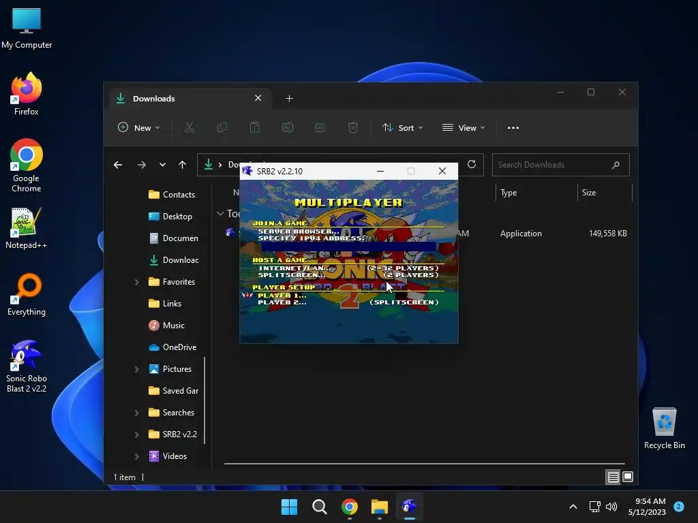Select OneDrive in the navigation pane
The width and height of the screenshot is (698, 523).
click(x=172, y=347)
